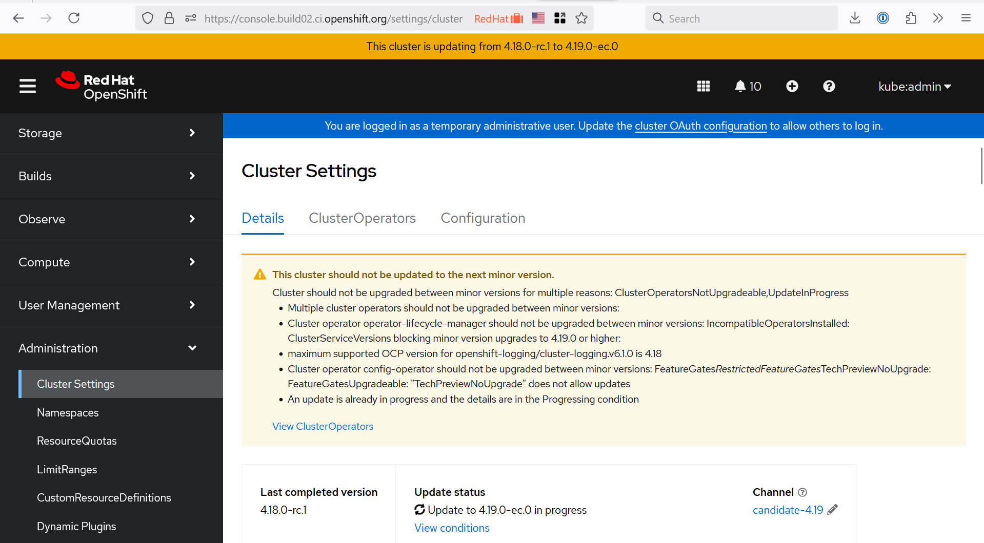
Task: Open the kube:admin user dropdown
Action: [x=914, y=87]
